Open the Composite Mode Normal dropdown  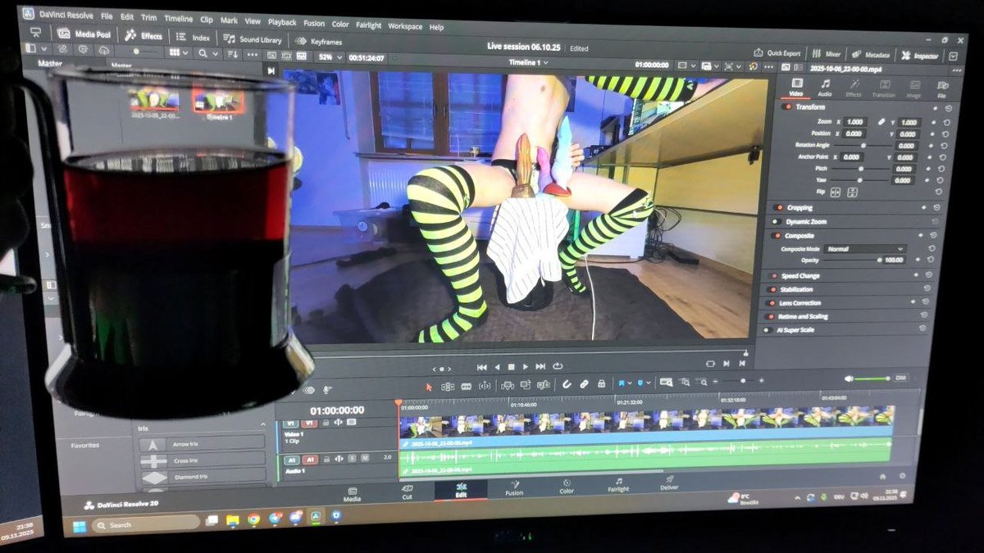pos(865,248)
